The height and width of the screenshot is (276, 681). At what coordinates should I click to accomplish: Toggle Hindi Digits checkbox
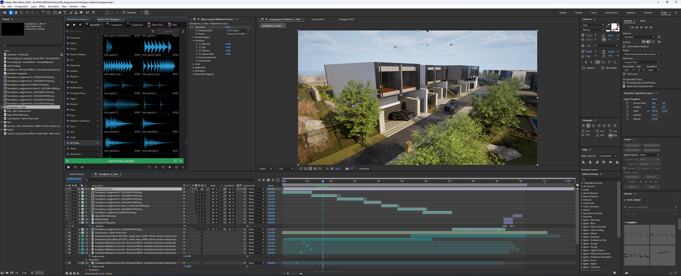click(603, 68)
